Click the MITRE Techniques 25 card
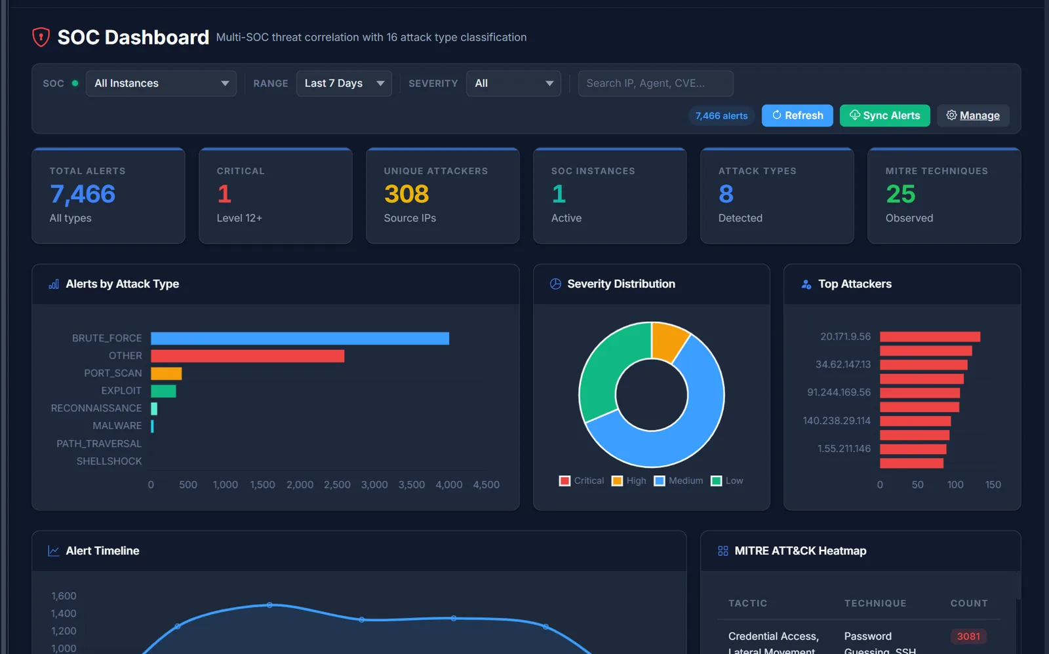1049x654 pixels. tap(944, 196)
